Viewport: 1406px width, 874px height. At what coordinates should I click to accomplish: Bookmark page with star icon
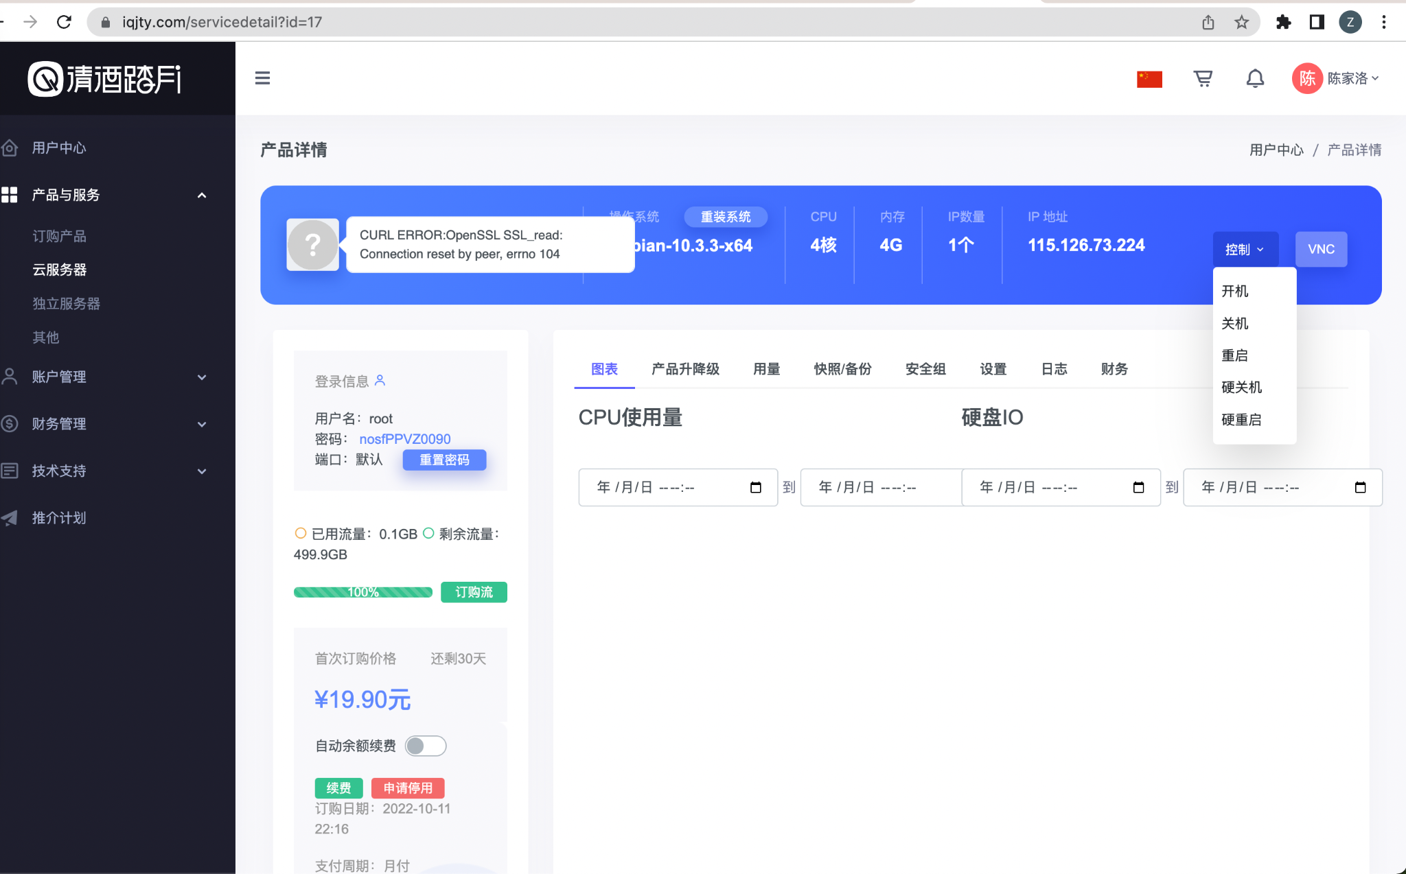pyautogui.click(x=1241, y=22)
